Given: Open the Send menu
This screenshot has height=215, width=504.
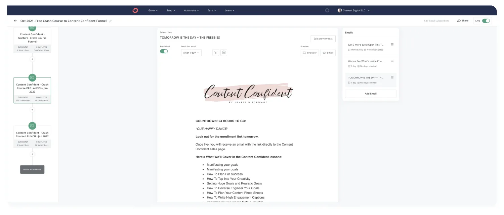Looking at the screenshot, I should click(x=171, y=10).
